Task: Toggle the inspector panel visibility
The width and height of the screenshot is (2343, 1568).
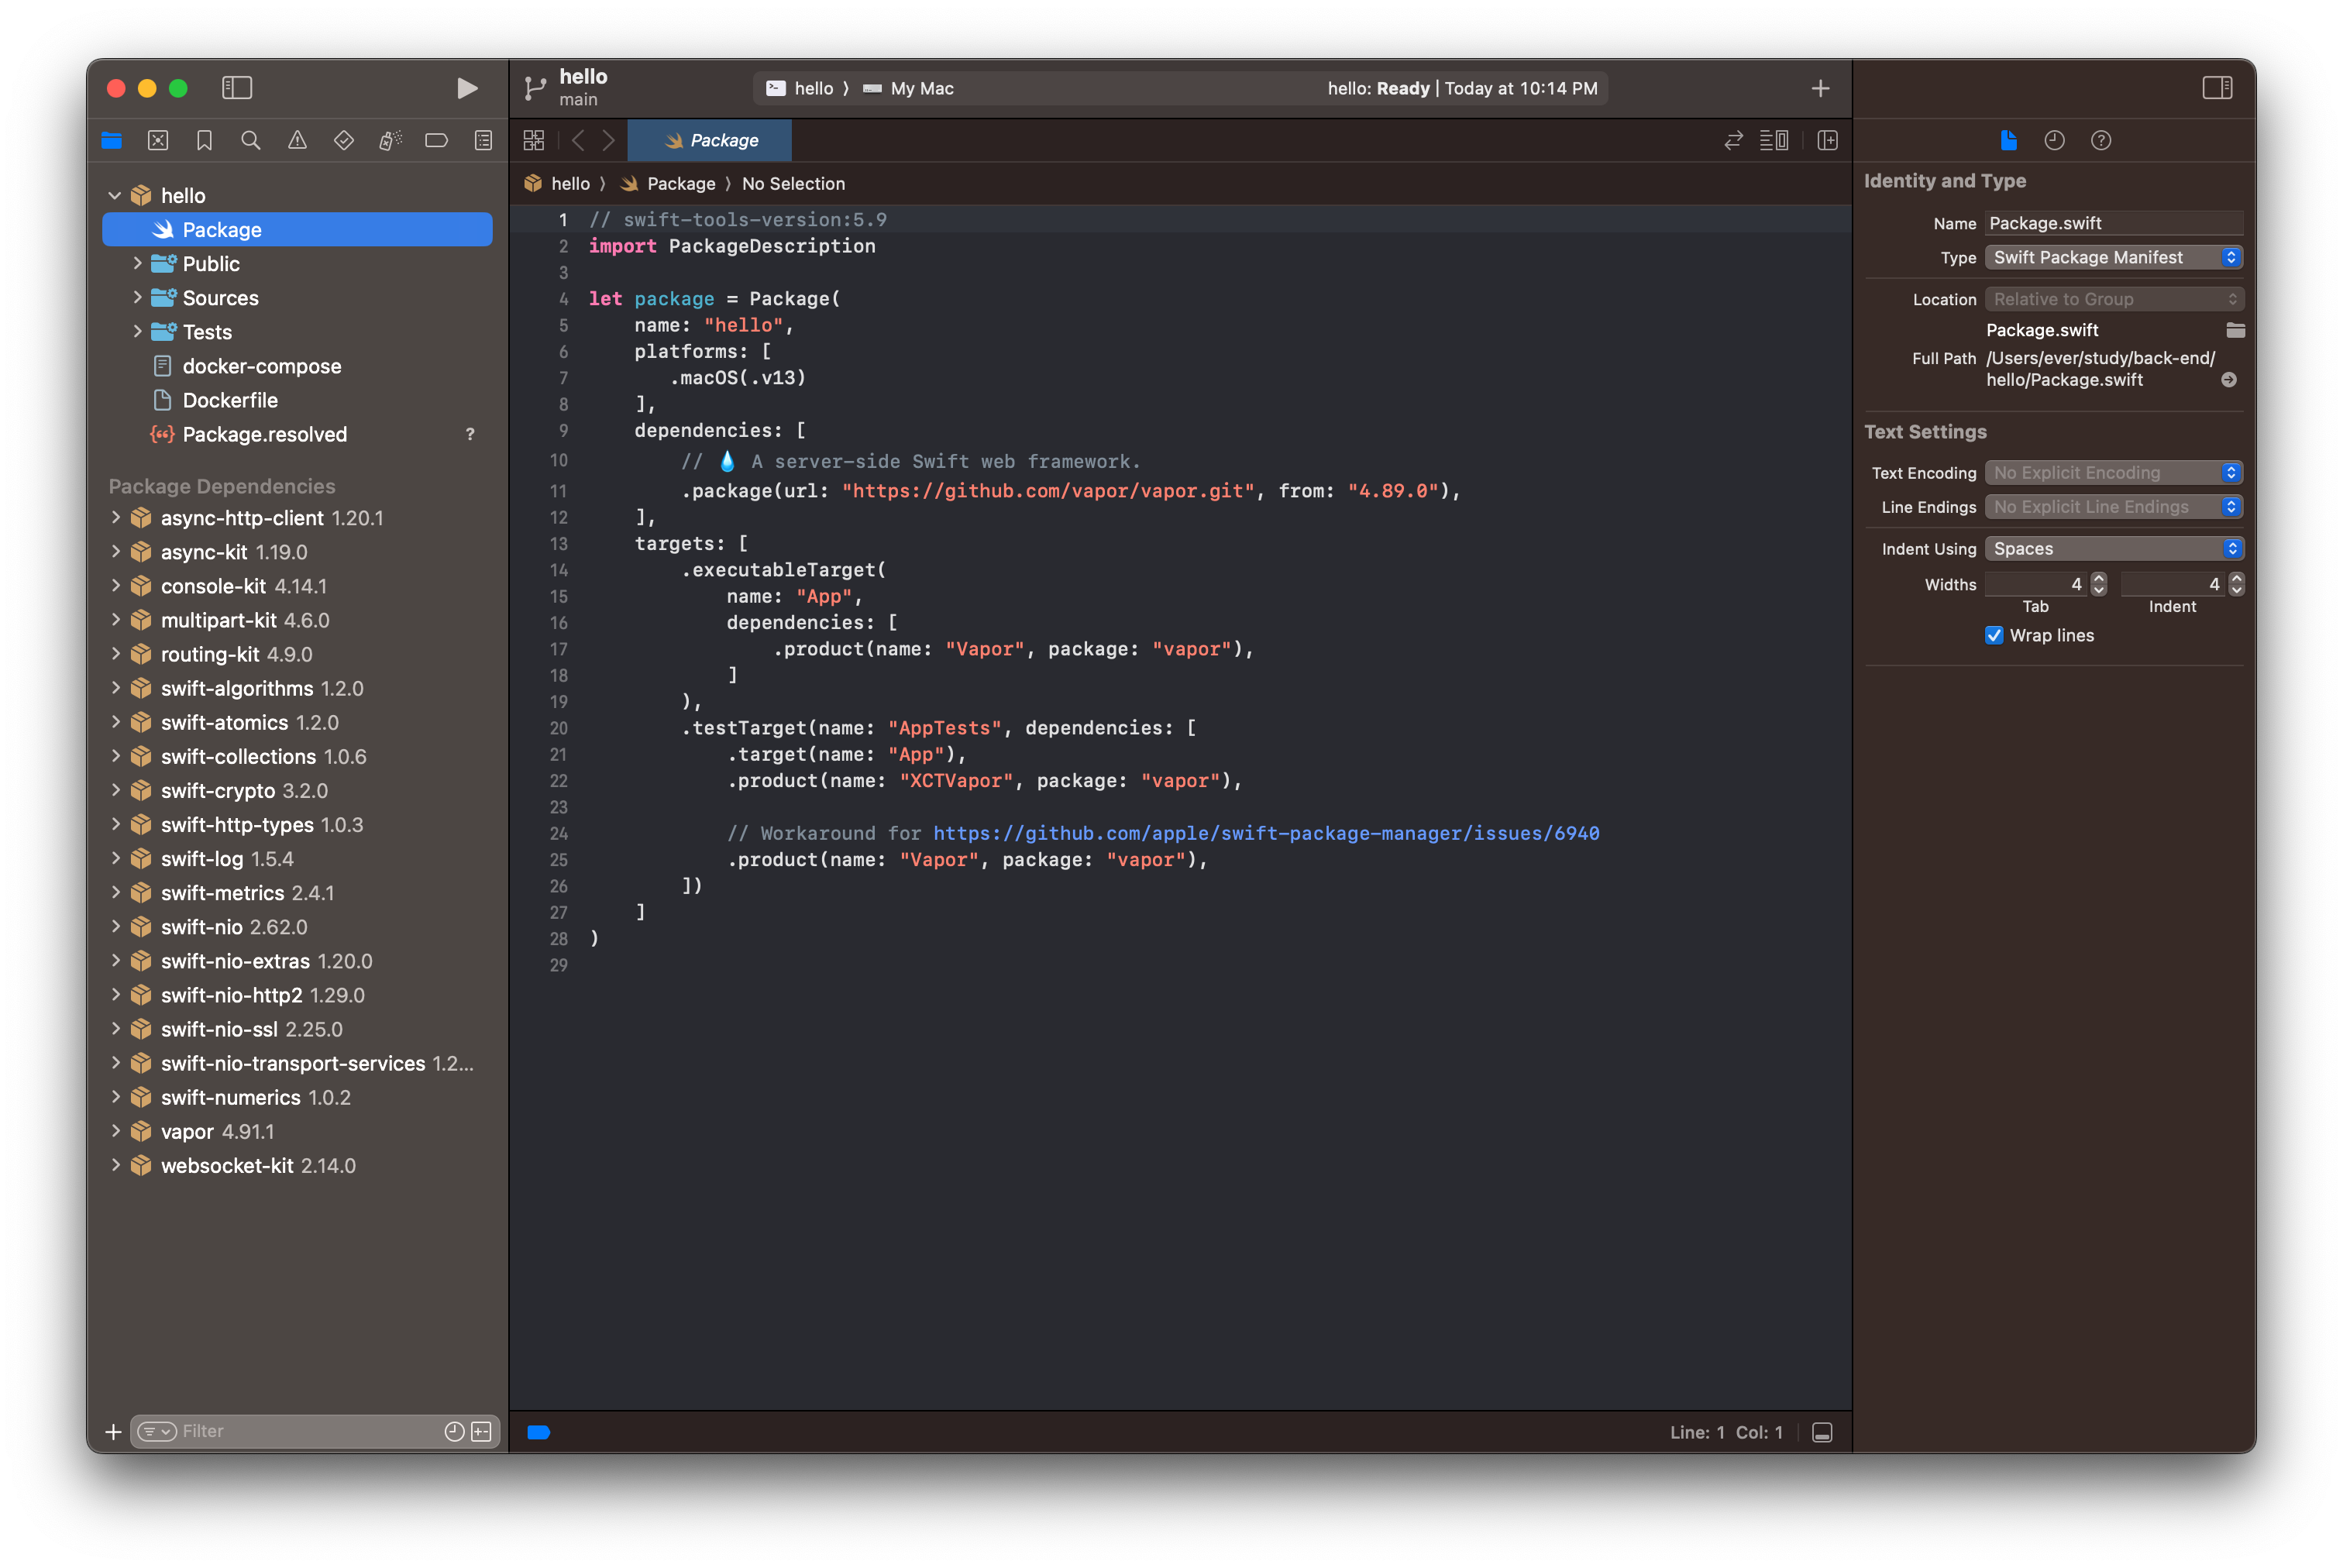Action: [2217, 88]
